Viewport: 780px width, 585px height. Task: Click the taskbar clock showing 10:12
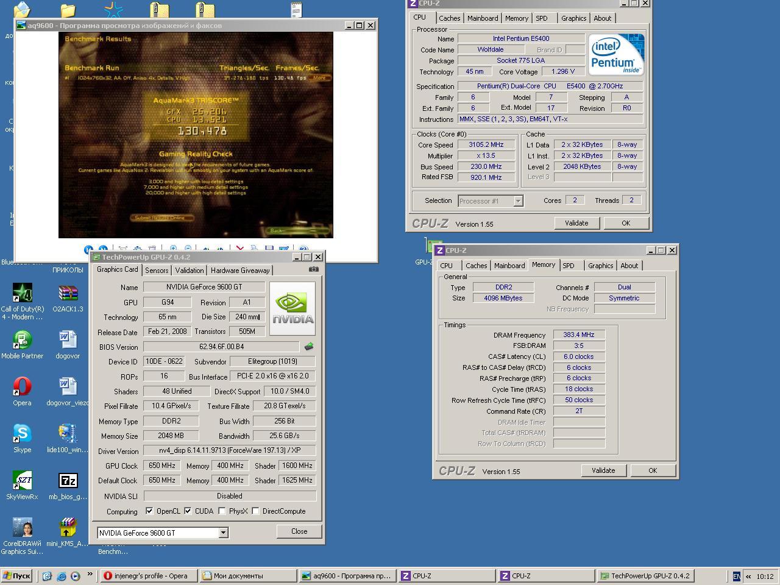coord(765,576)
